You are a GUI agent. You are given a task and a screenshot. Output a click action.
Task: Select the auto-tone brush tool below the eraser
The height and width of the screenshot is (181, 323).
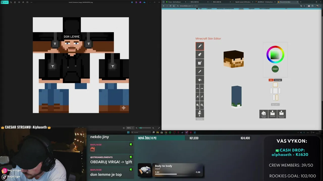coord(200,63)
